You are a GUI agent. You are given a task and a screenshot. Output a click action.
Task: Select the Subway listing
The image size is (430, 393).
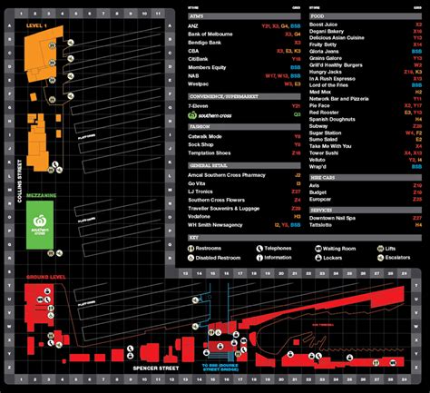pyautogui.click(x=366, y=126)
